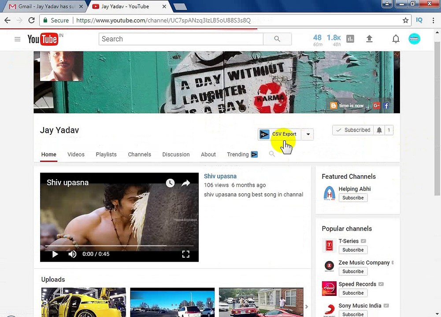Click the search magnifier button
This screenshot has width=441, height=317.
coord(277,39)
